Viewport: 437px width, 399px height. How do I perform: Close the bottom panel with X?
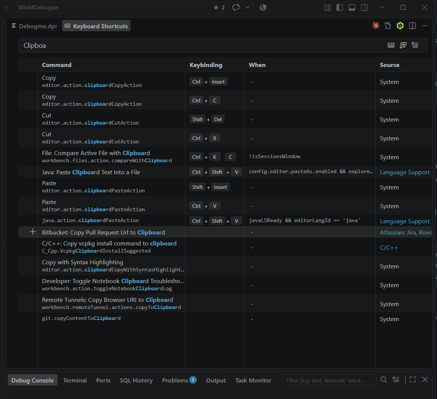pos(425,380)
